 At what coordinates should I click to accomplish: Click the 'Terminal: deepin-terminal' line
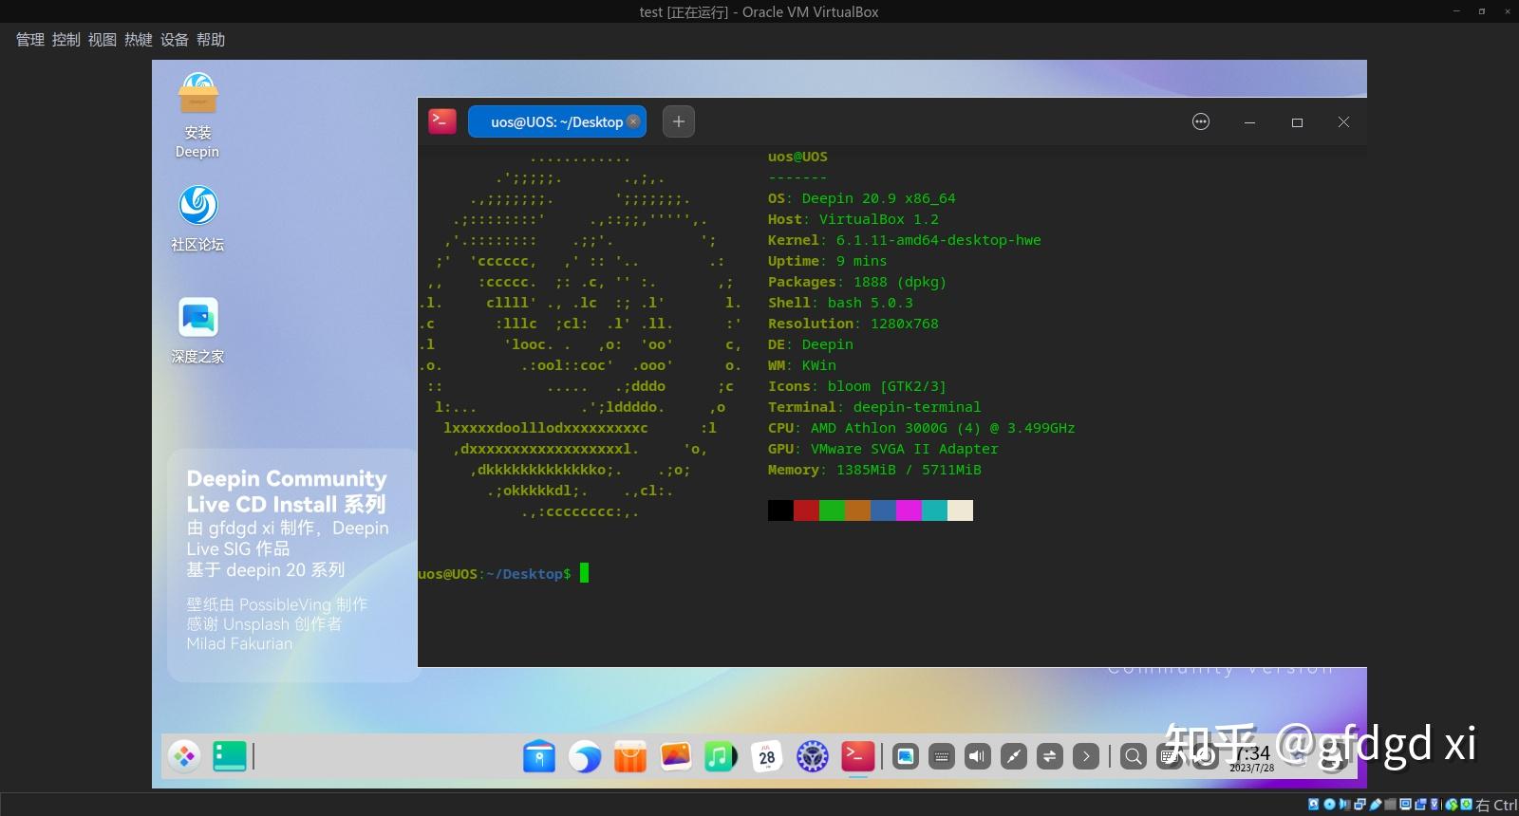874,407
